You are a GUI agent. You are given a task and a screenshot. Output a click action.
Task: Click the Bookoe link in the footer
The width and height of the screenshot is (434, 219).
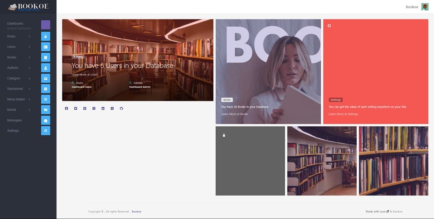(136, 212)
